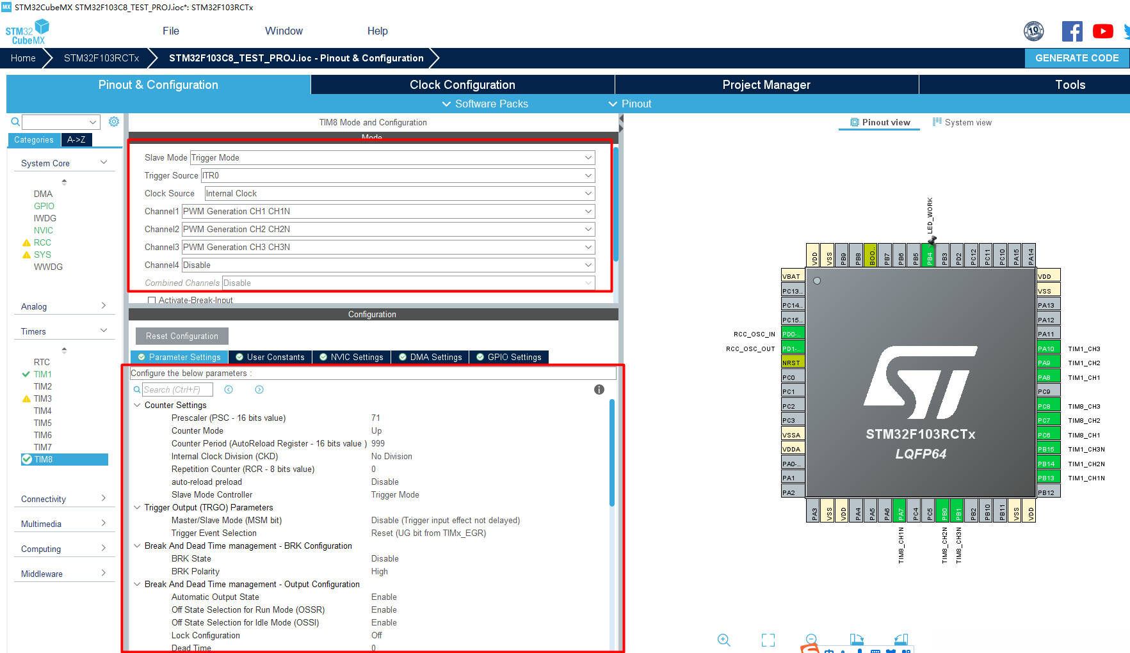Open the NVIC Settings tab

[x=351, y=357]
